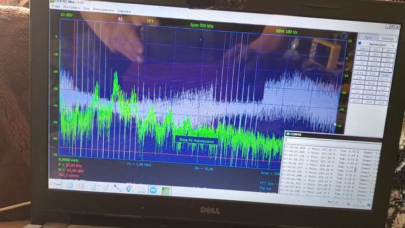Click the COM10 window icon

[x=287, y=134]
